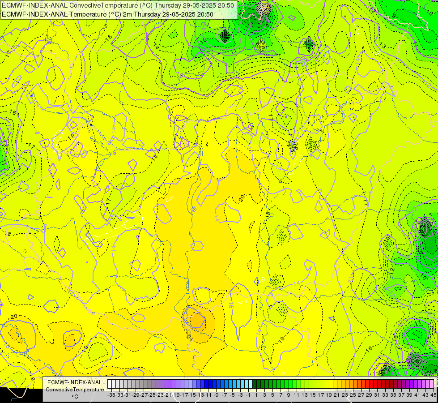
Task: Click the 45 value on legend scale
Action: pyautogui.click(x=434, y=395)
